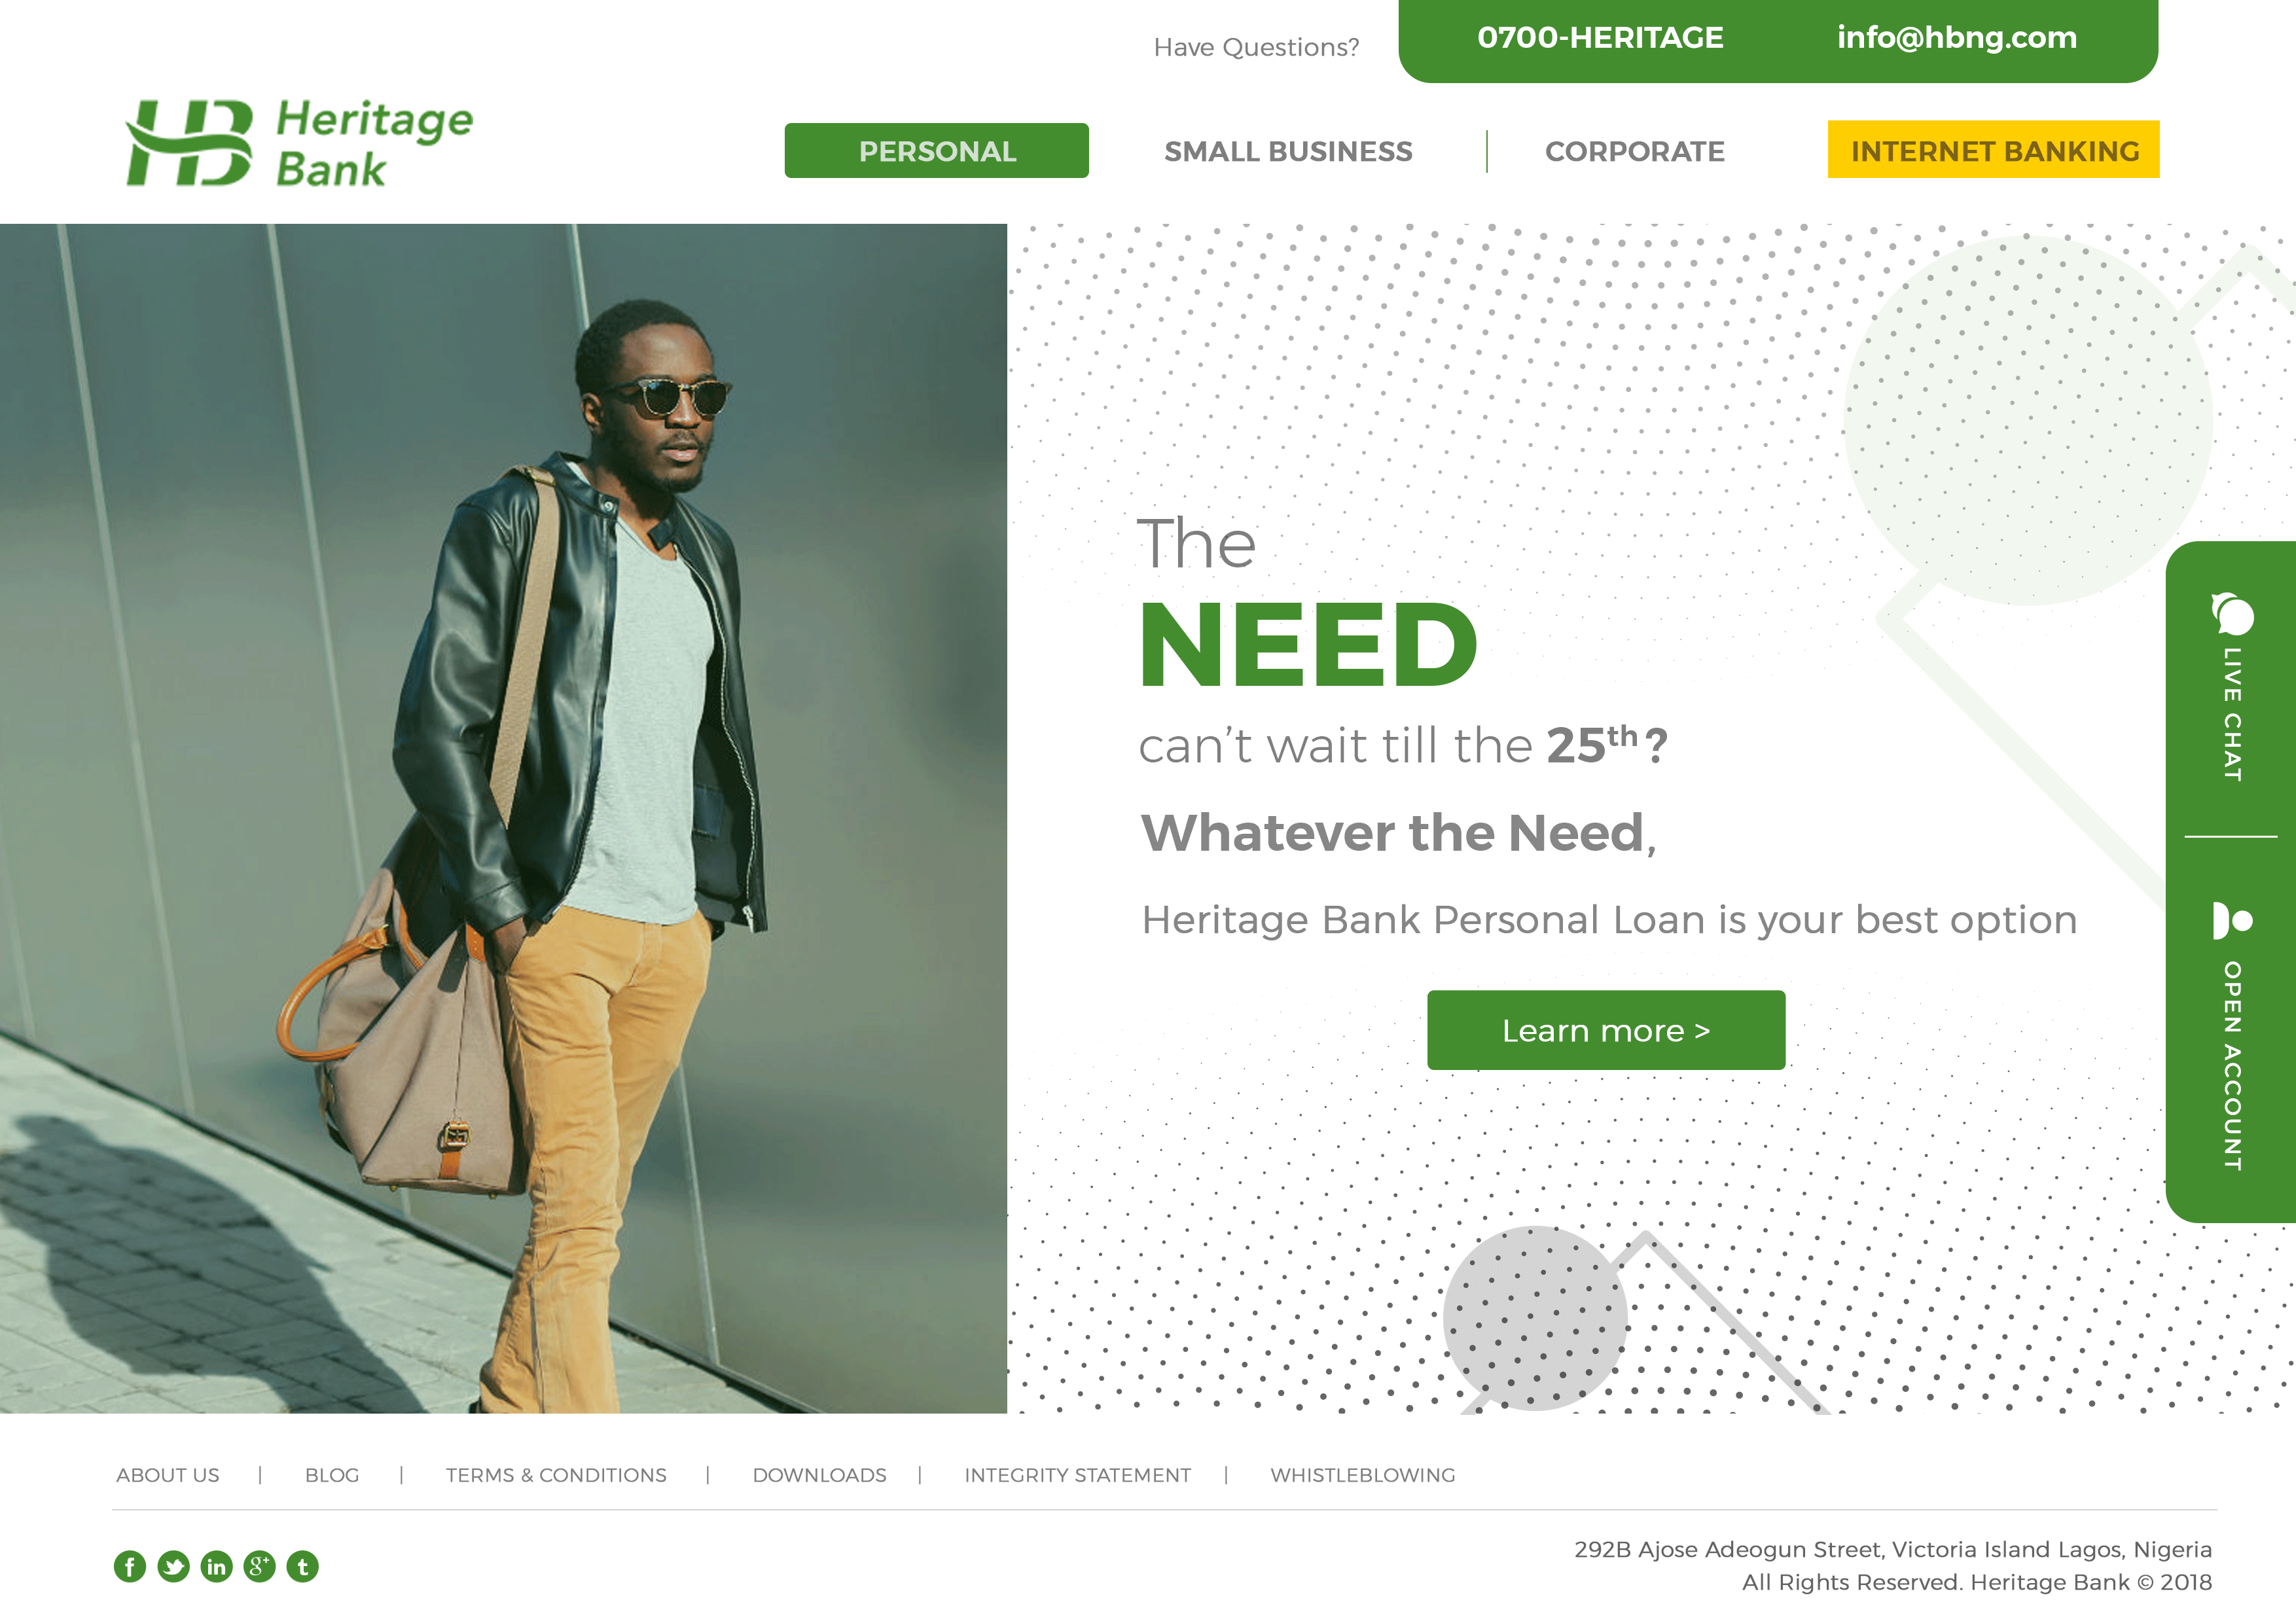The image size is (2296, 1623).
Task: Call the 0700-HERITAGE phone link
Action: (1600, 38)
